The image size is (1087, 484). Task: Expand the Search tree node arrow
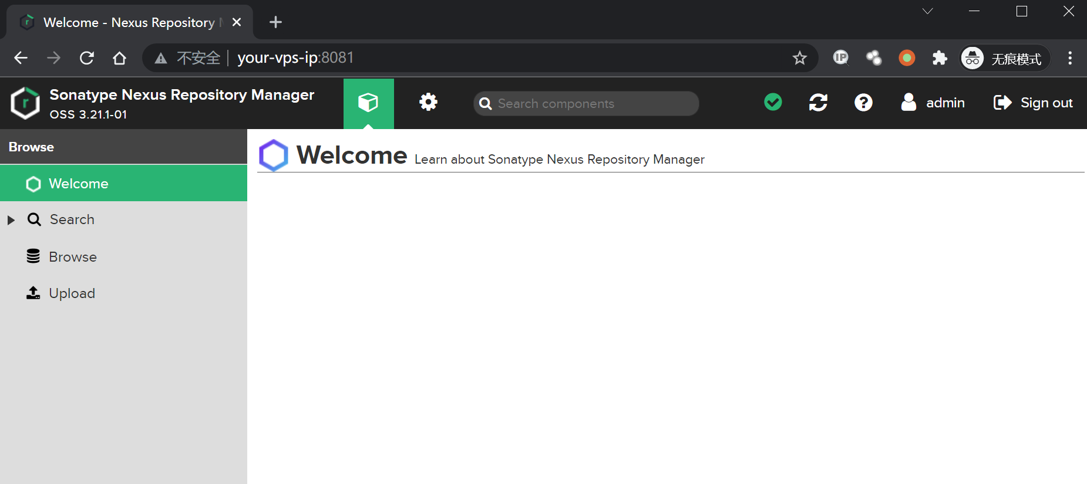coord(11,220)
